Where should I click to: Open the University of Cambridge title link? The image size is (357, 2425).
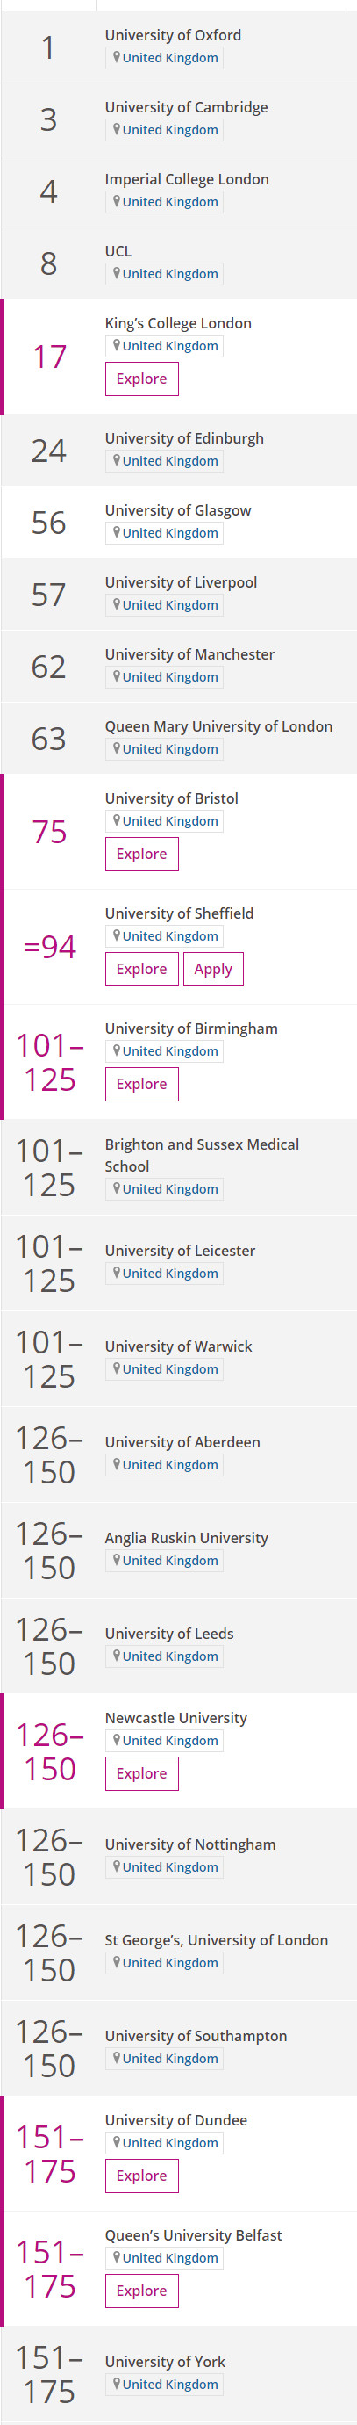[186, 107]
